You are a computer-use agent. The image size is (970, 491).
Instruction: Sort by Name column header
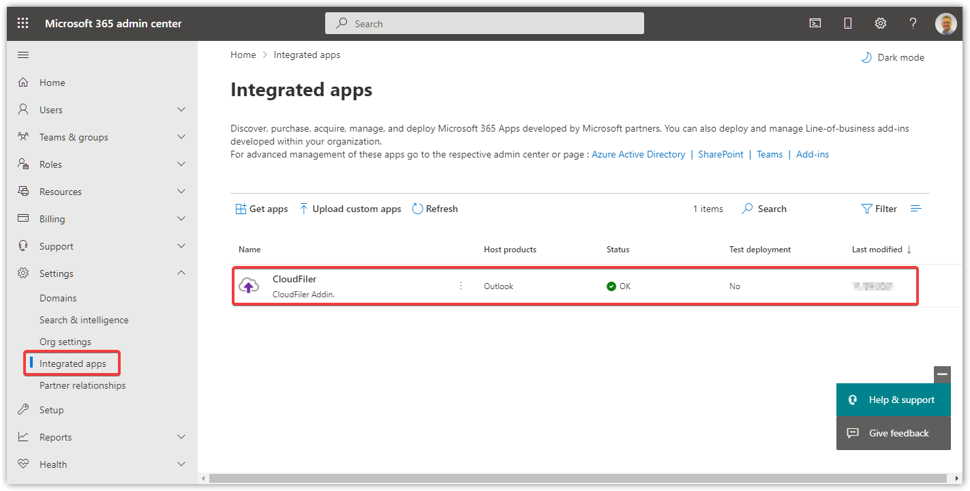coord(249,250)
